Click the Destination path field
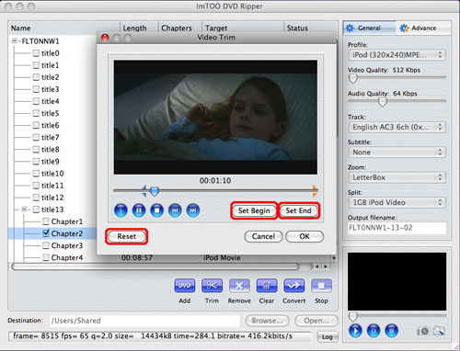This screenshot has height=351, width=460. tap(144, 321)
